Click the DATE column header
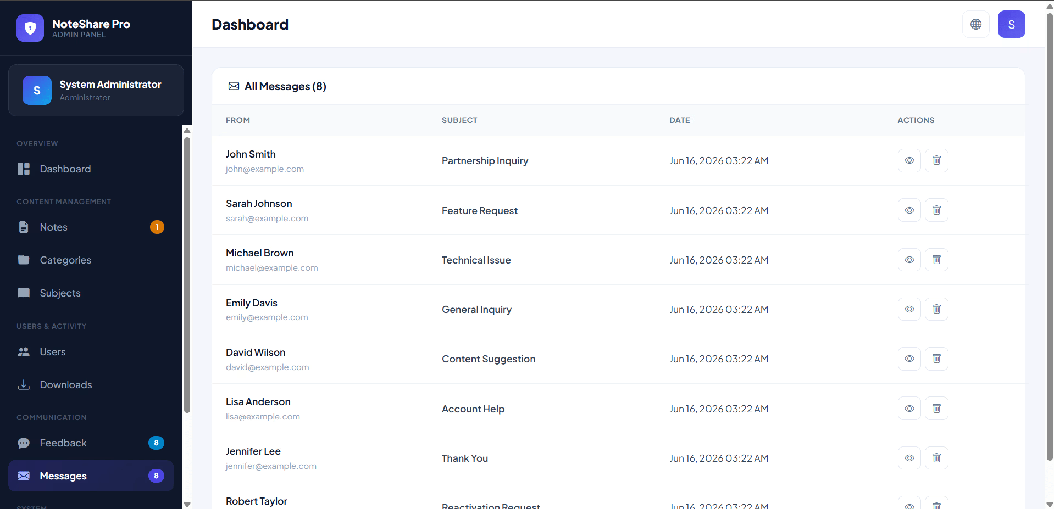The width and height of the screenshot is (1054, 509). 680,120
